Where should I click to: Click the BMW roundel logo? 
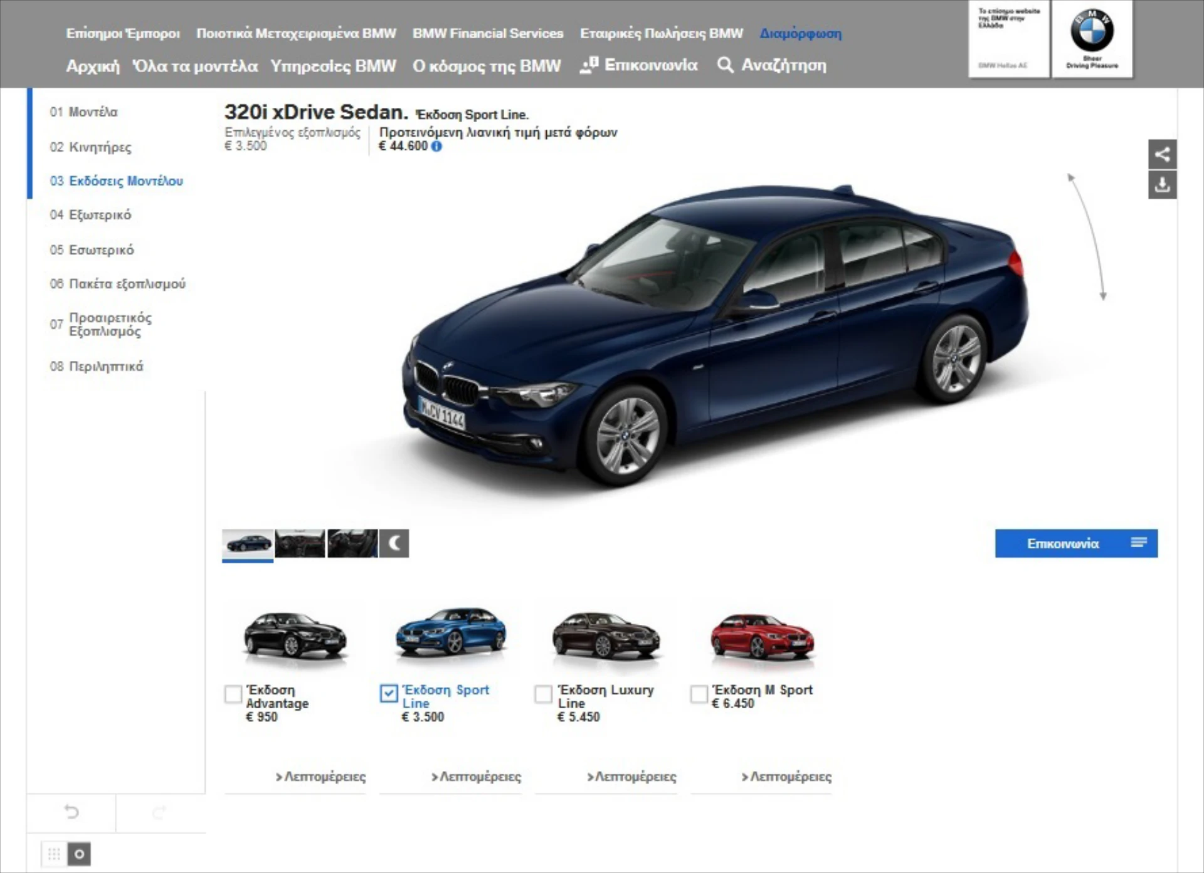click(1092, 31)
